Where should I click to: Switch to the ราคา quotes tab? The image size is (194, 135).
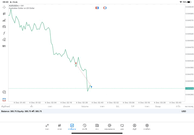47,127
